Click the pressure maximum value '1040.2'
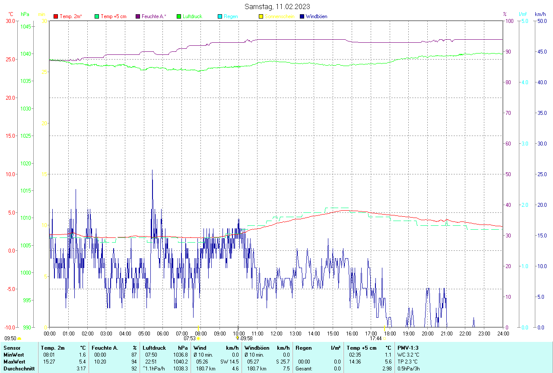Viewport: 553px width, 373px height. (x=181, y=361)
